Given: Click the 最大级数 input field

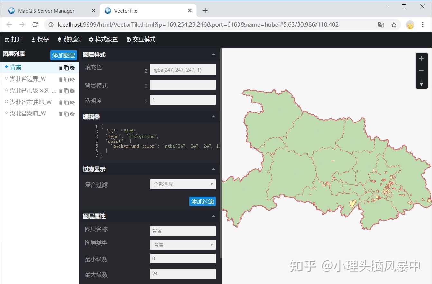Looking at the screenshot, I should (x=183, y=273).
